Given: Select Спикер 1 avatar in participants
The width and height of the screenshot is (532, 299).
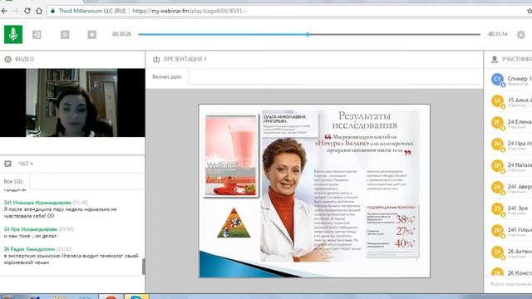Looking at the screenshot, I should click(x=497, y=80).
